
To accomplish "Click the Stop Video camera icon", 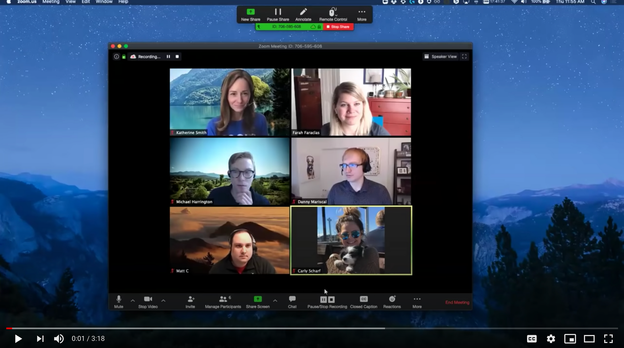I will click(x=147, y=299).
